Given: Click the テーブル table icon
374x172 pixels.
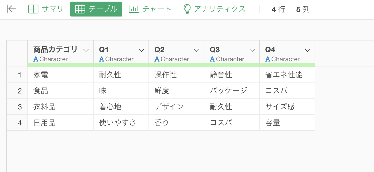Looking at the screenshot, I should pyautogui.click(x=80, y=9).
